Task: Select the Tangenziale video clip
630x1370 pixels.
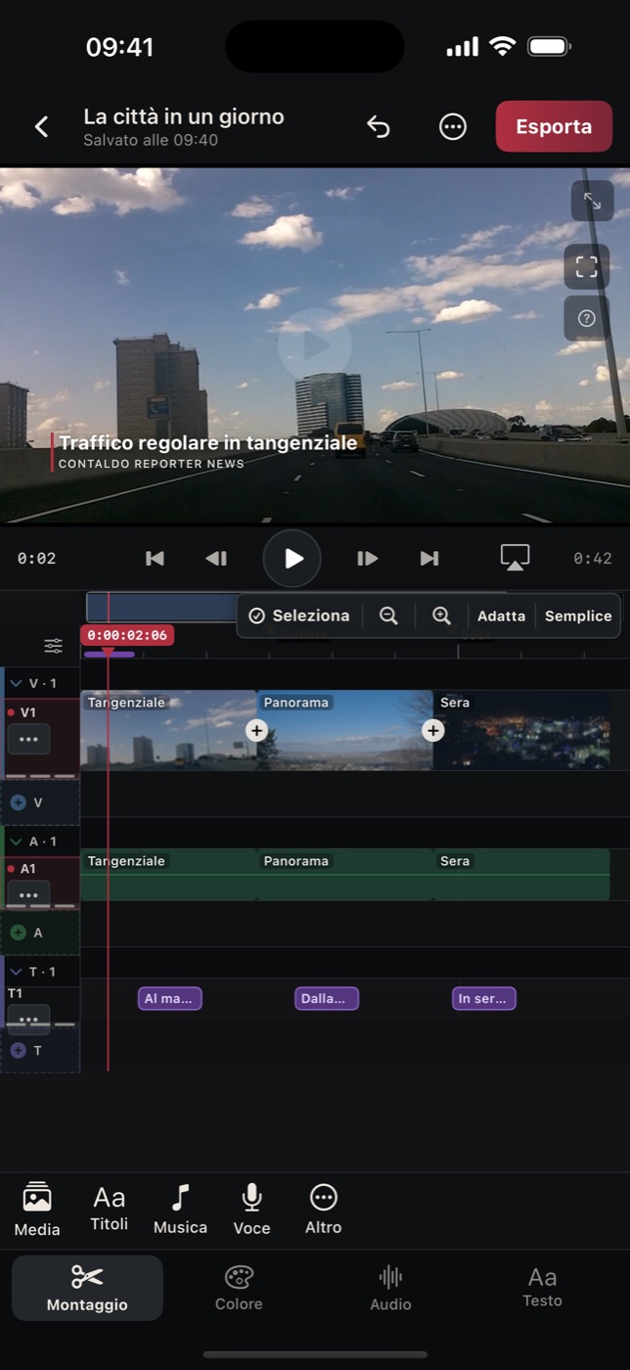Action: click(168, 730)
